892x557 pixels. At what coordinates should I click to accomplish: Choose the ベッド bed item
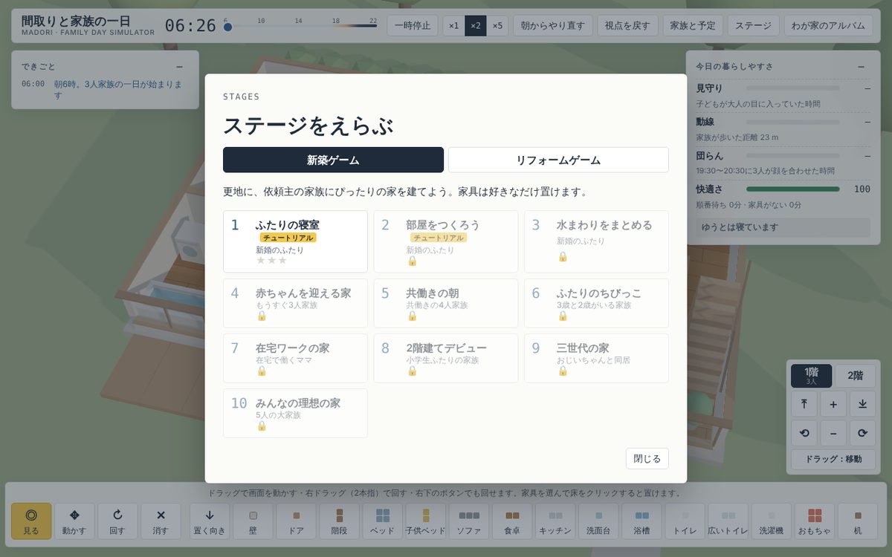click(382, 521)
